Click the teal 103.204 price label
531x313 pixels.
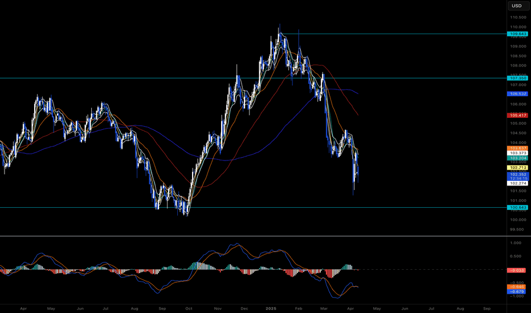(517, 158)
